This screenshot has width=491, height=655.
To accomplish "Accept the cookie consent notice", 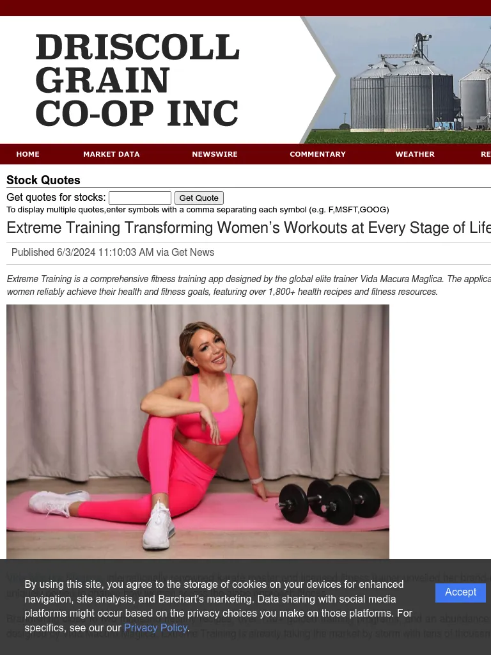I will coord(460,592).
